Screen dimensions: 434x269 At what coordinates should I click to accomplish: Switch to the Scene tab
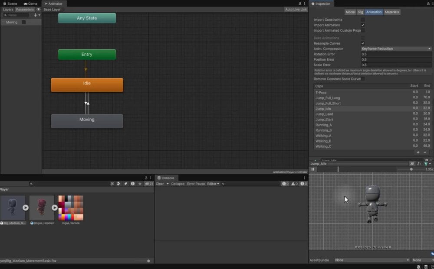coord(10,3)
